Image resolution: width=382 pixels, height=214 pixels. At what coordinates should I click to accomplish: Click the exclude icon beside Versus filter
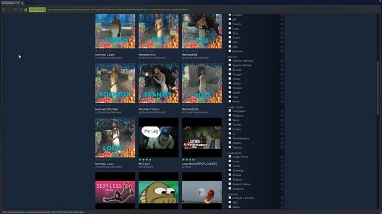(x=282, y=166)
